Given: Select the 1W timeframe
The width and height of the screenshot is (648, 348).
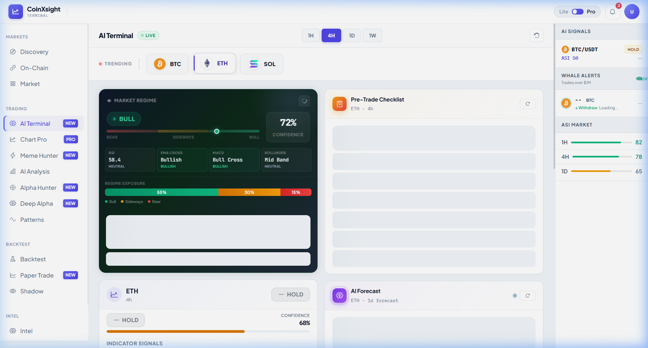Looking at the screenshot, I should (373, 35).
